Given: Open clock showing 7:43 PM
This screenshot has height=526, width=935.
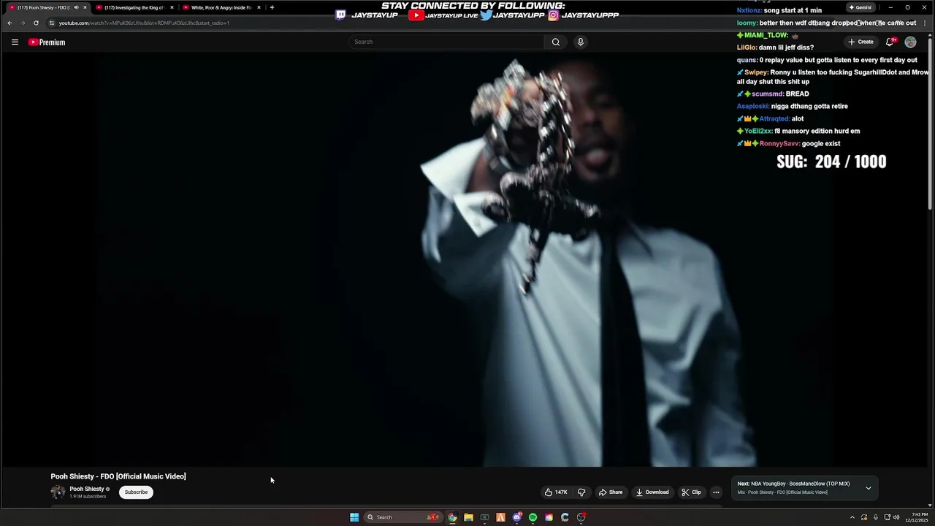Looking at the screenshot, I should [x=917, y=517].
